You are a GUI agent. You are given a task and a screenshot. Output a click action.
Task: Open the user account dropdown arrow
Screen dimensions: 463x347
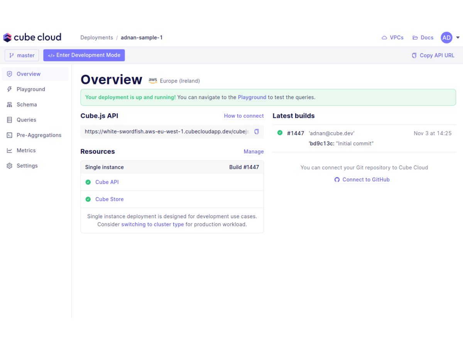458,38
